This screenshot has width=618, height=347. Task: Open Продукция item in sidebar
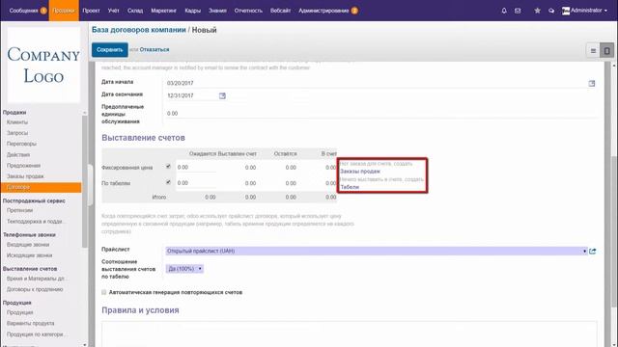(19, 312)
